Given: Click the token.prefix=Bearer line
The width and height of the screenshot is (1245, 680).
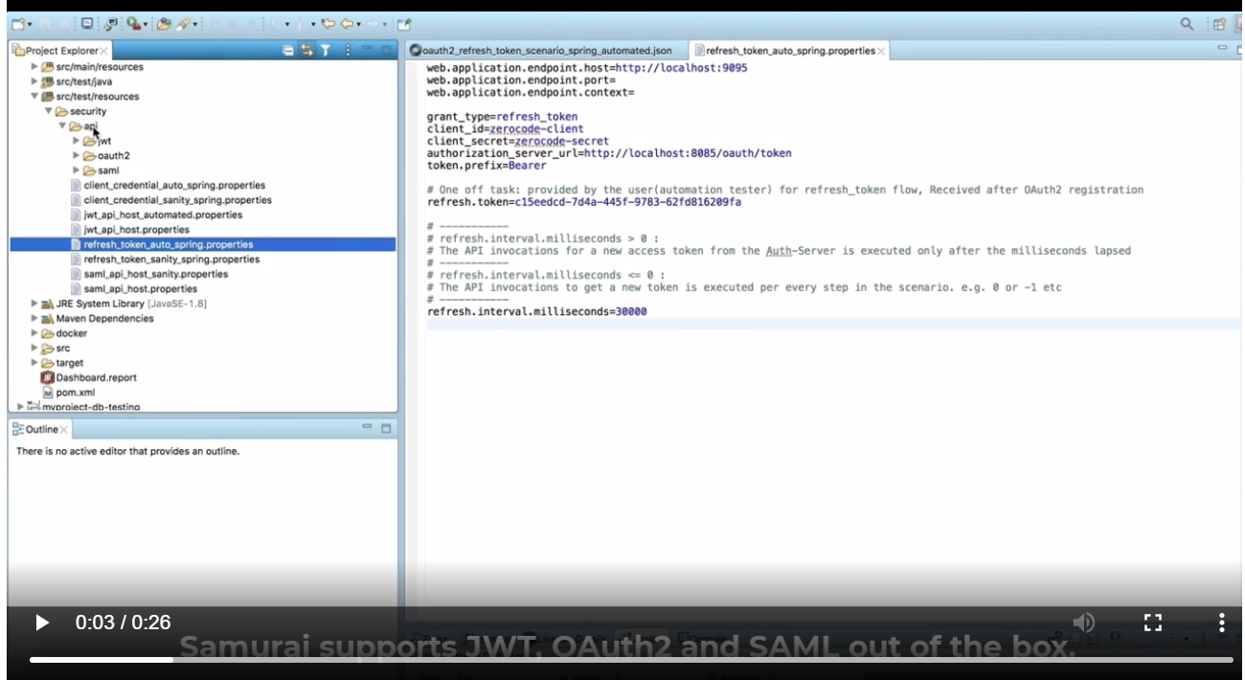Looking at the screenshot, I should [487, 166].
